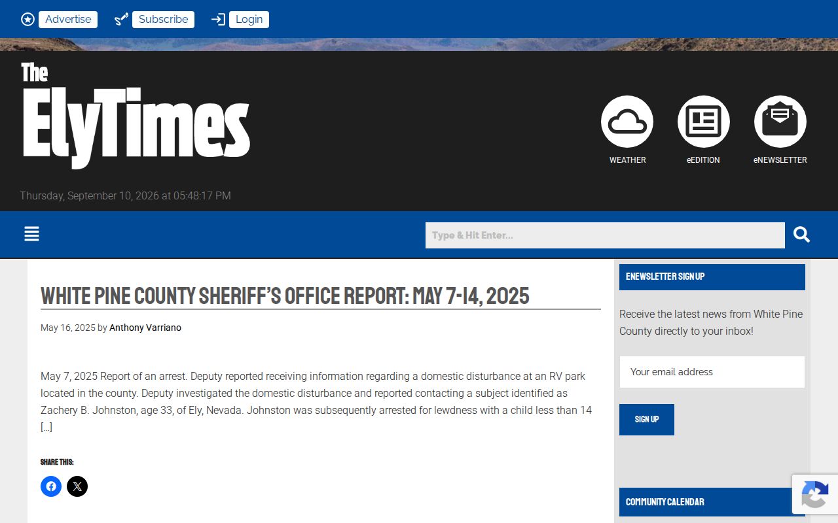Click the login arrow icon
The height and width of the screenshot is (523, 838).
pos(218,20)
